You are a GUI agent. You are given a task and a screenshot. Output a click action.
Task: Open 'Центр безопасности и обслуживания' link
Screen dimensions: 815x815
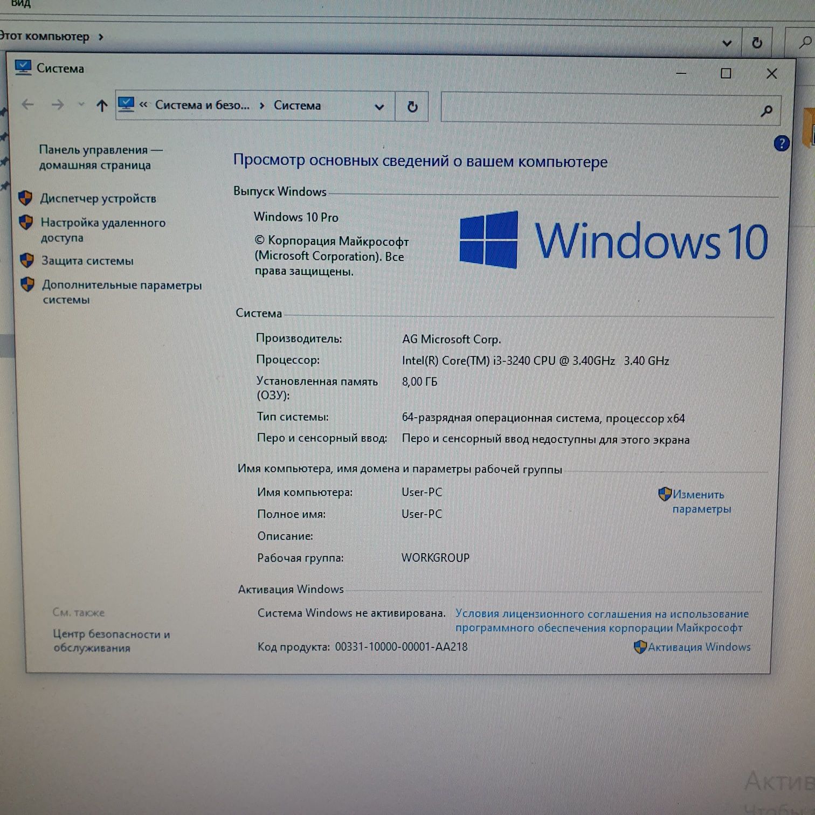point(111,641)
